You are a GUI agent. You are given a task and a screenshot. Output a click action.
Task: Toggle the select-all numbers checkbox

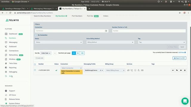click(35, 64)
